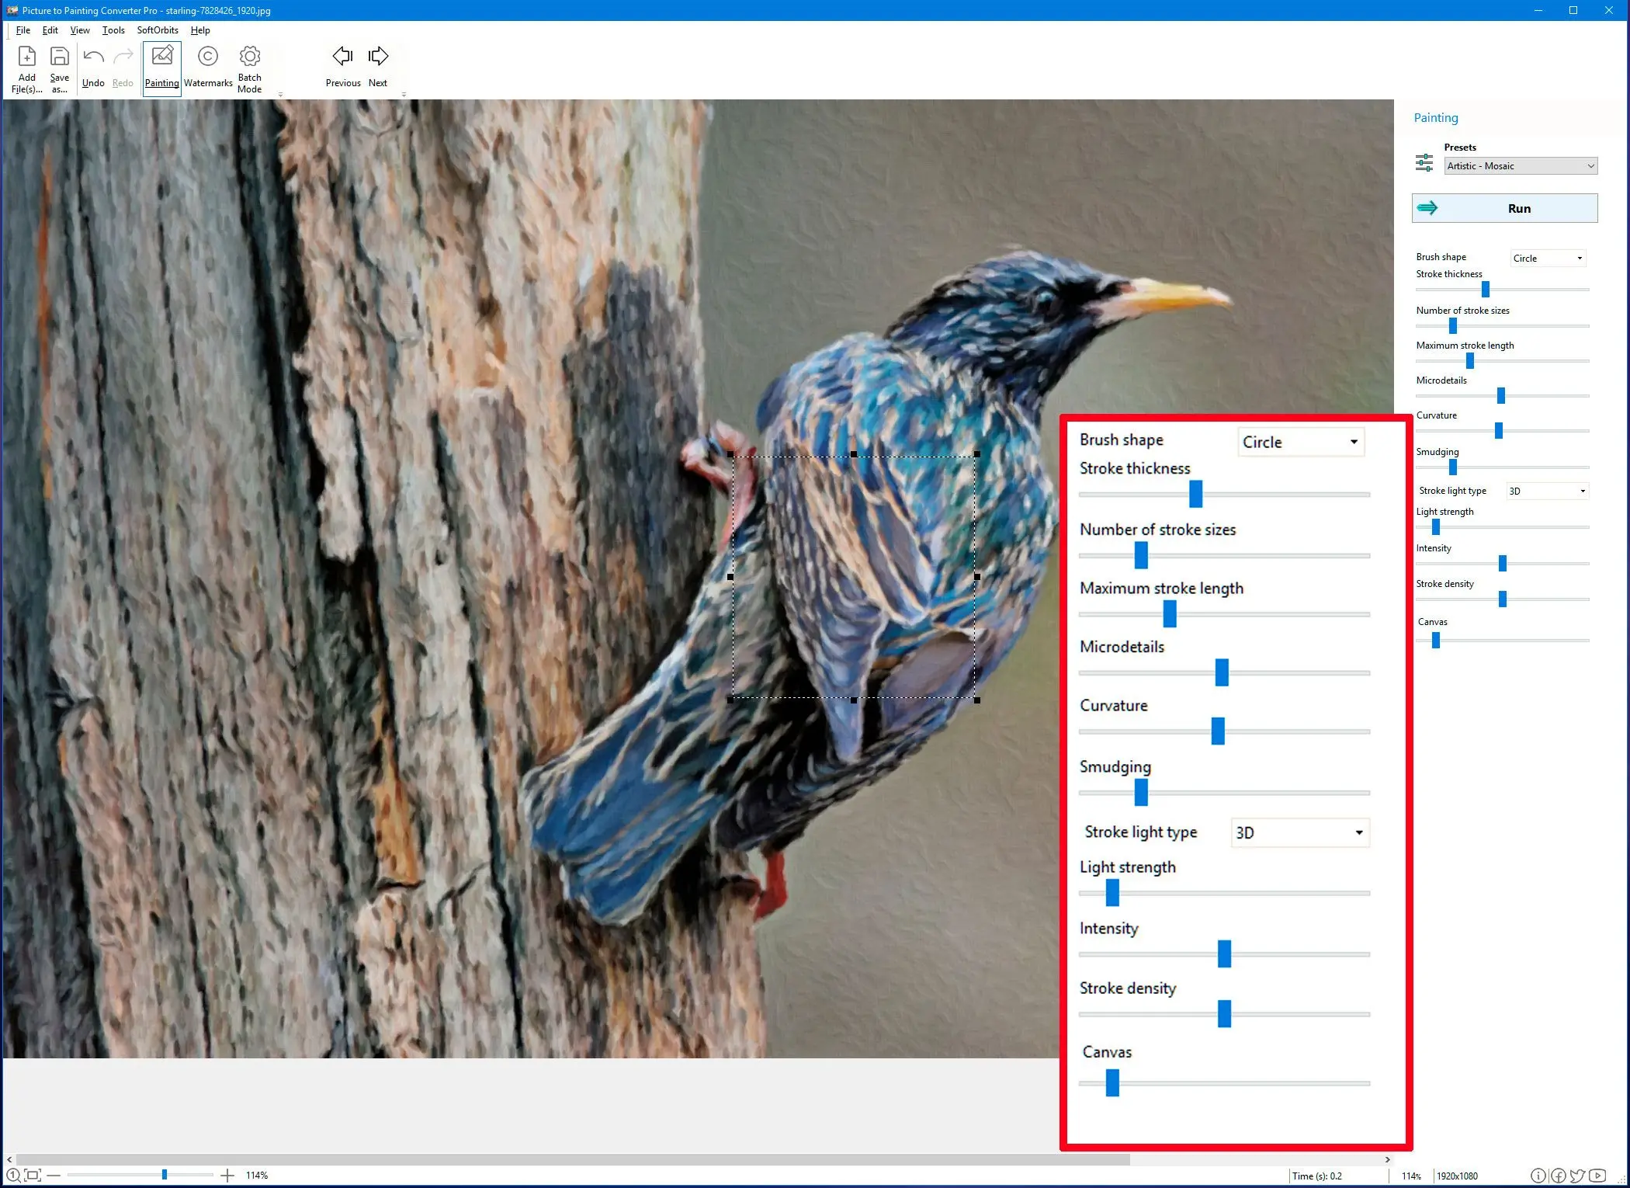This screenshot has height=1188, width=1630.
Task: Click the Painting tab in right panel
Action: 1435,116
